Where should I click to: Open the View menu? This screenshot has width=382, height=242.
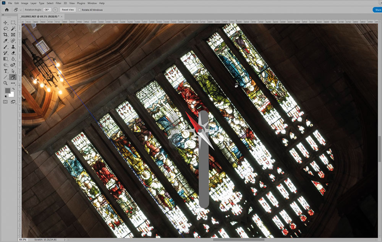tap(72, 3)
